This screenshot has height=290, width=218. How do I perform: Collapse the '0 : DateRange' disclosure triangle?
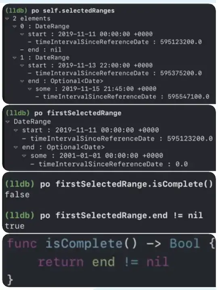(15, 26)
